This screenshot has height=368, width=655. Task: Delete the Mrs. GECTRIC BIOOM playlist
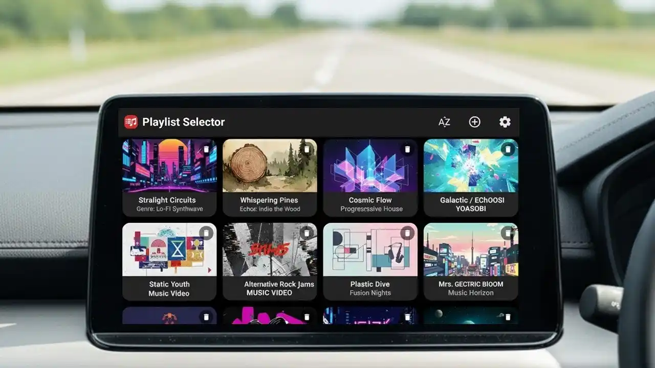pyautogui.click(x=507, y=233)
